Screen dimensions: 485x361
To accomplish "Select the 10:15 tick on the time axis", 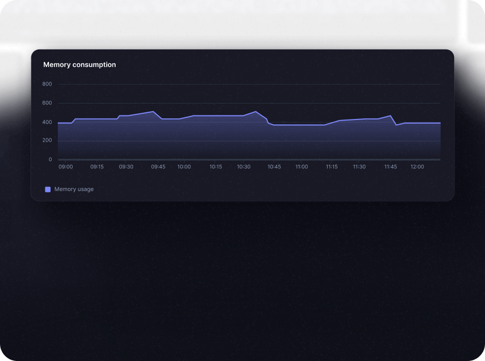I will point(216,167).
